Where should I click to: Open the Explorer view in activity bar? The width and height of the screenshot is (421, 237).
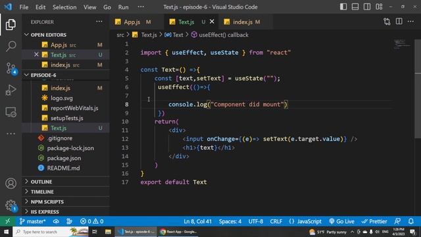pos(11,24)
